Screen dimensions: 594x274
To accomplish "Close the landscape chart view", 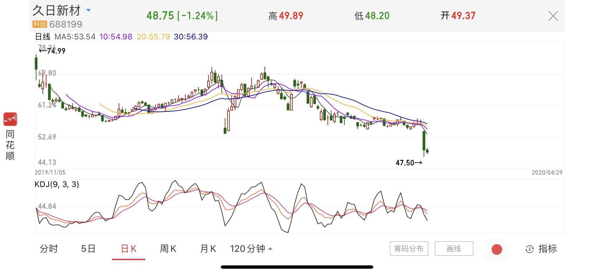I will click(x=553, y=16).
